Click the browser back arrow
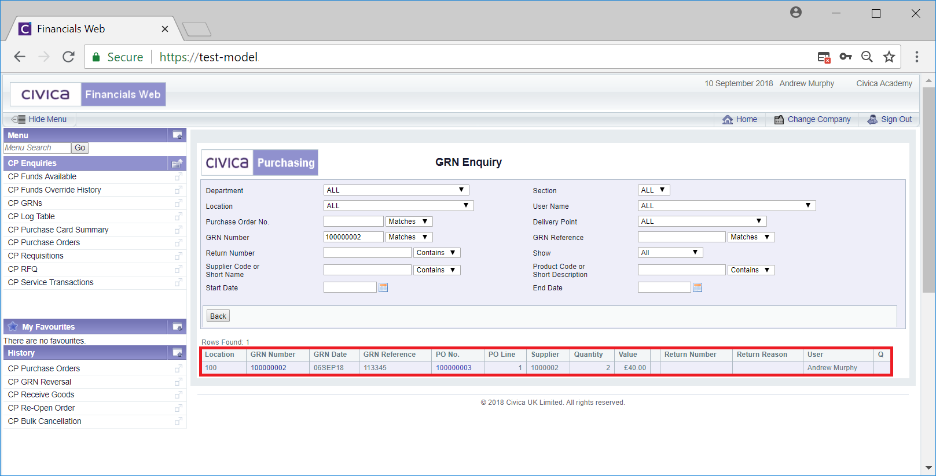 (x=20, y=57)
